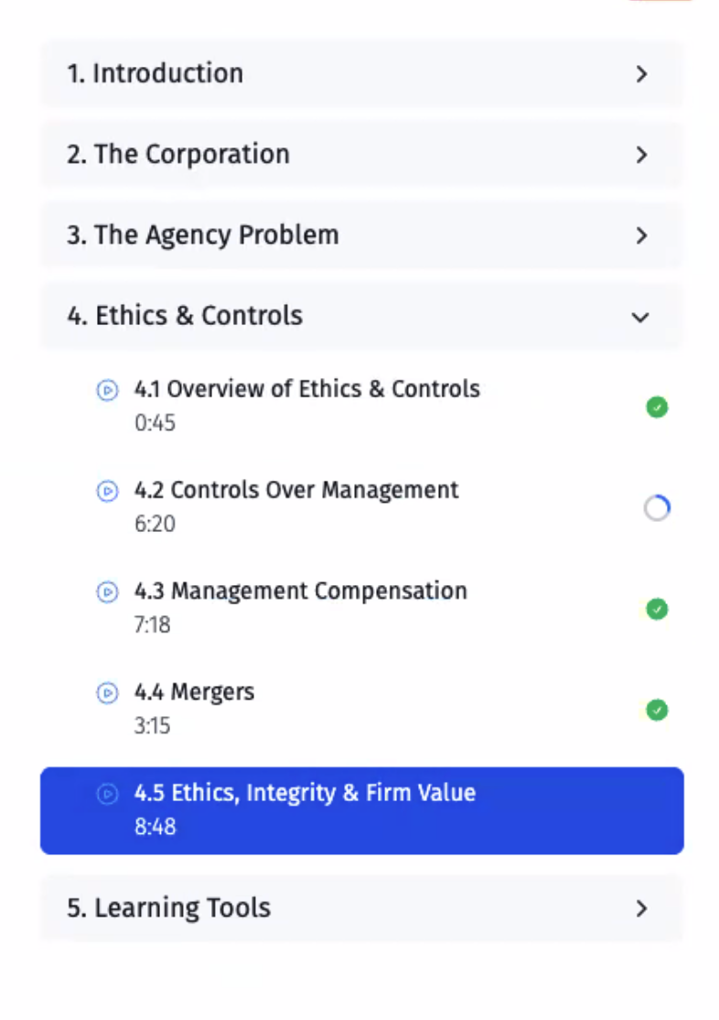719x1020 pixels.
Task: Click green completed checkmark for 4.3 Management Compensation
Action: pyautogui.click(x=657, y=609)
